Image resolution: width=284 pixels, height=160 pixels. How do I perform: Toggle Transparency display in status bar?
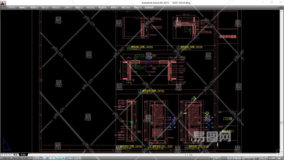point(70,158)
